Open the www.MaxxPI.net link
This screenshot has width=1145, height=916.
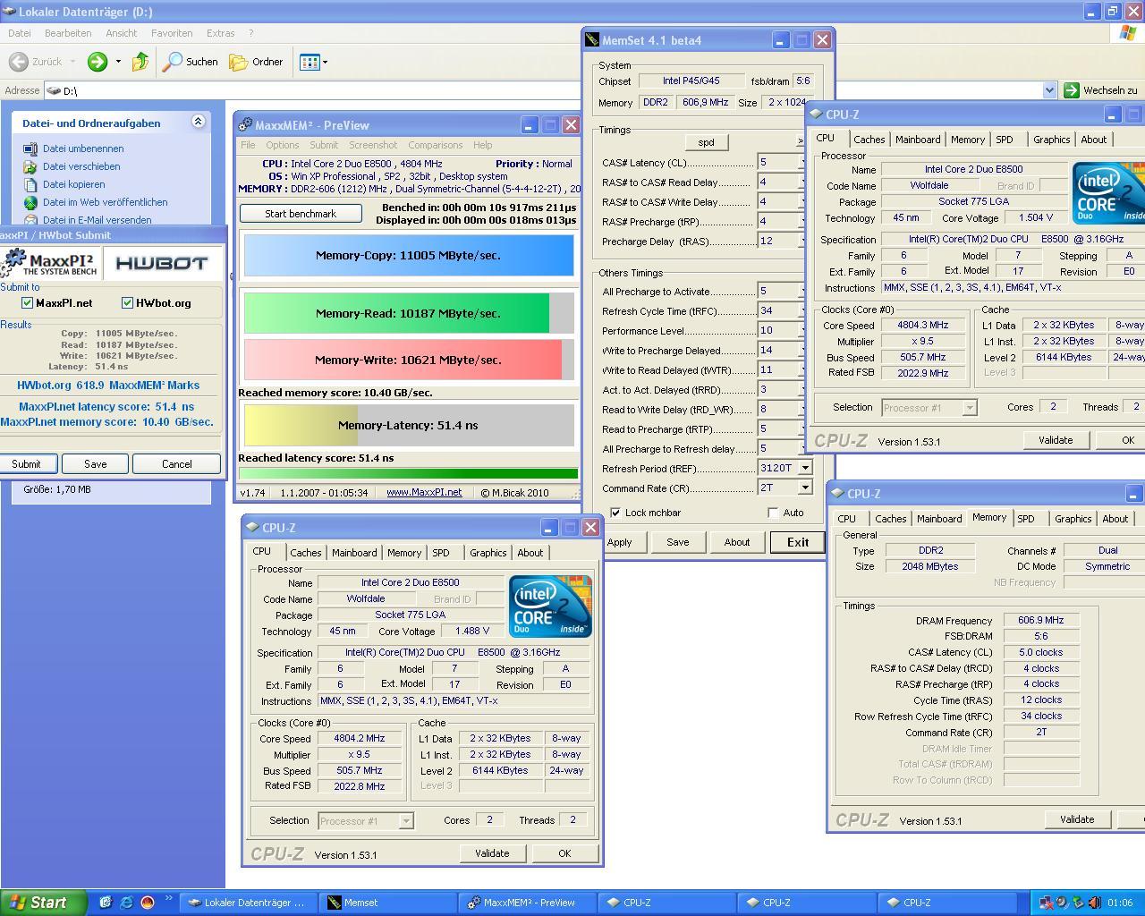pyautogui.click(x=424, y=492)
